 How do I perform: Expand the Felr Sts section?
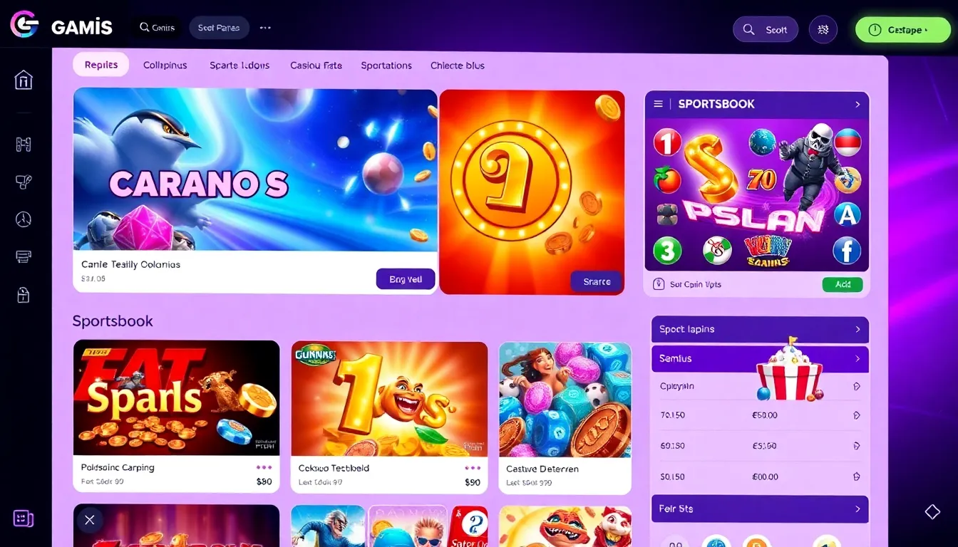[760, 509]
